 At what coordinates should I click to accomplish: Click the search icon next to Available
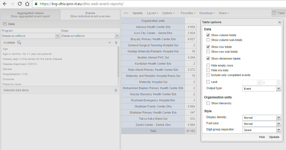[19, 43]
